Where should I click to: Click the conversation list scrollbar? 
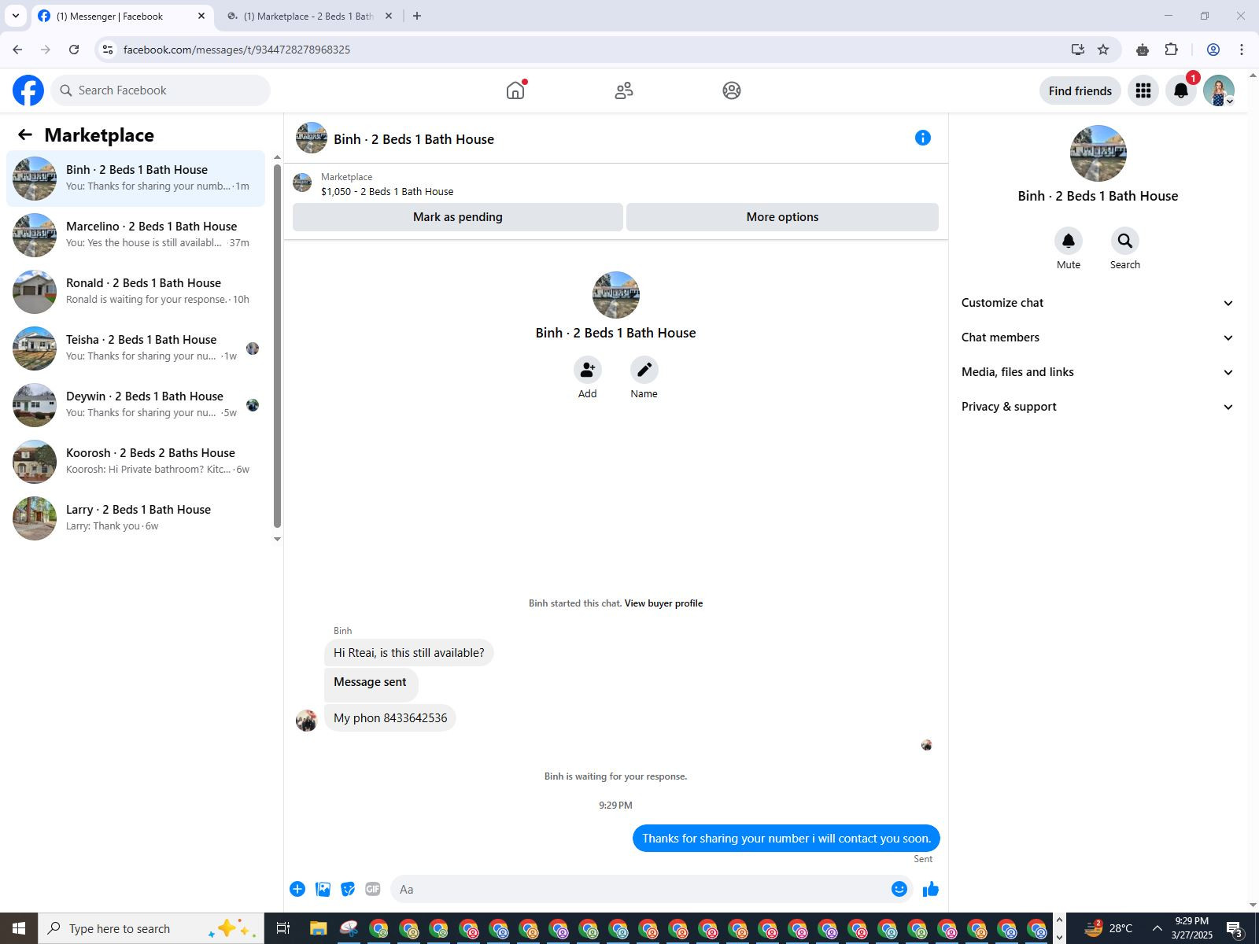[277, 346]
